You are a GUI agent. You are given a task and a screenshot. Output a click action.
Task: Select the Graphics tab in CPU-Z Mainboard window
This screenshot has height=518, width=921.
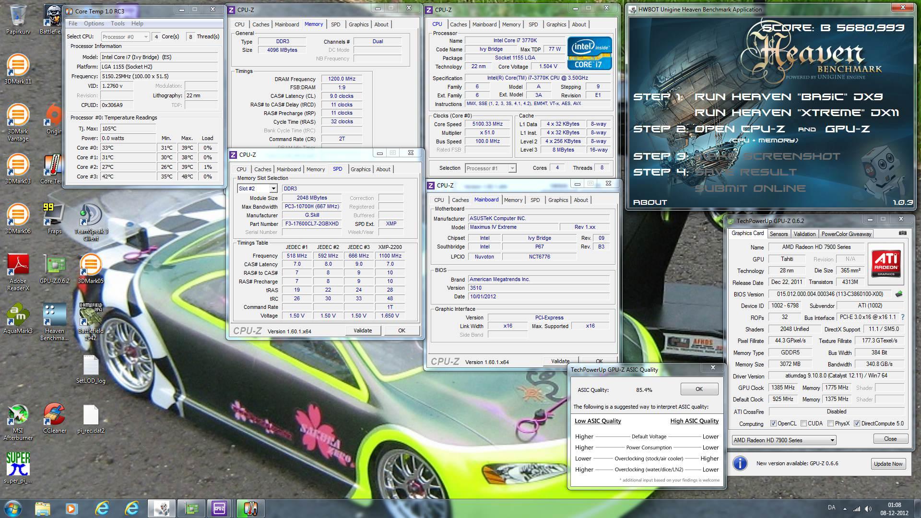pos(558,200)
